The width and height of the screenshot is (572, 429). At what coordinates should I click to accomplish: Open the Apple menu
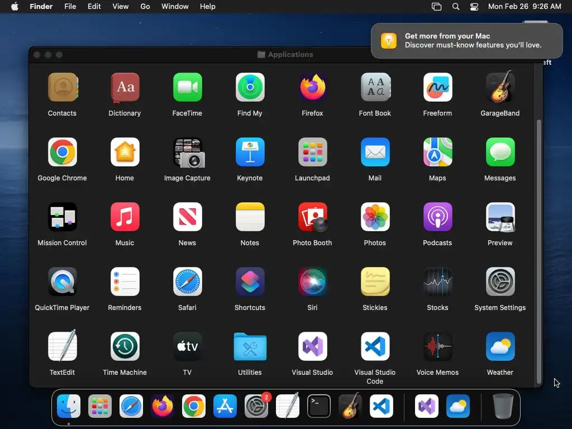tap(15, 6)
